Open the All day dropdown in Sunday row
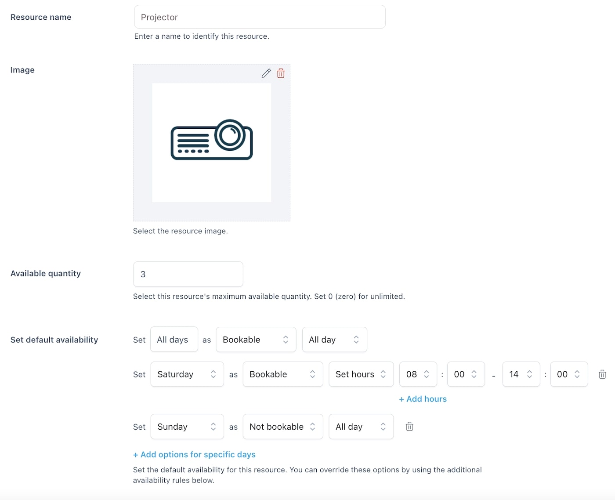Screen dimensions: 615x500 coord(361,427)
